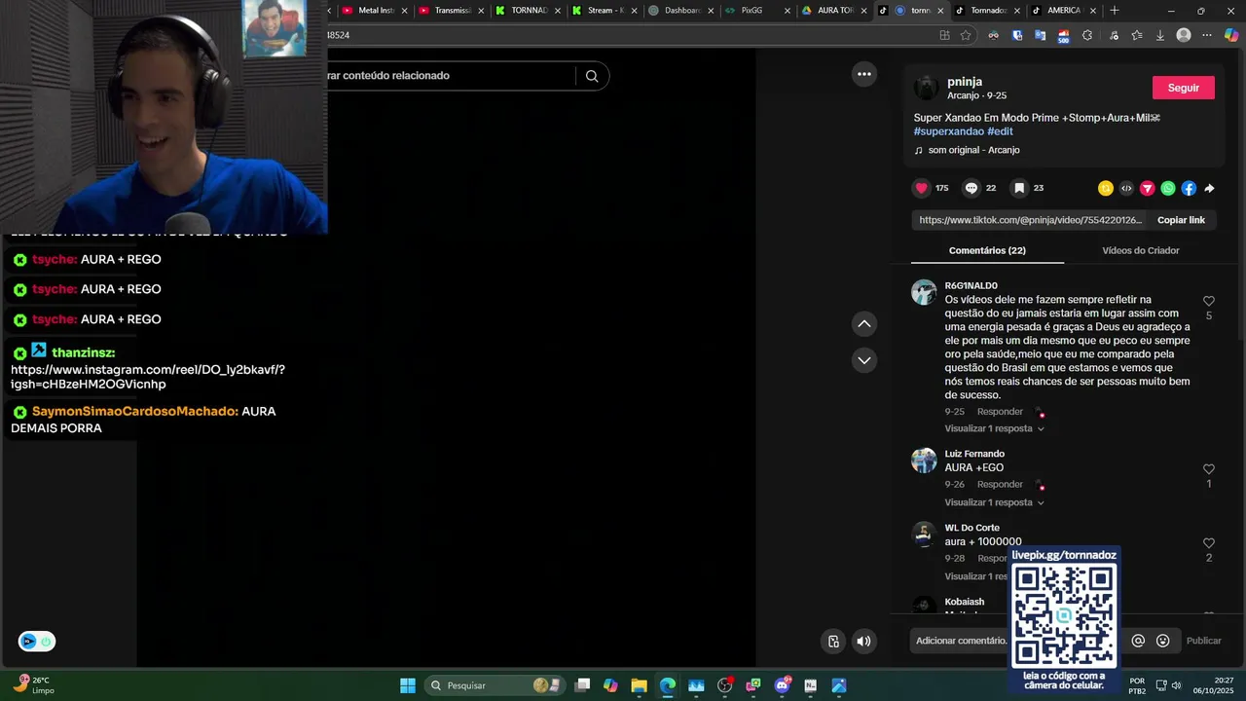The width and height of the screenshot is (1246, 701).
Task: Save video with the bookmark icon
Action: pos(1019,188)
